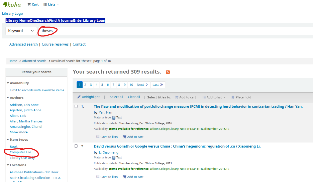Go to results page 3

(x=91, y=85)
